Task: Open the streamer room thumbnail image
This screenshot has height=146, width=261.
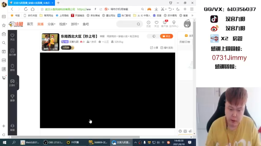Action: tap(51, 42)
